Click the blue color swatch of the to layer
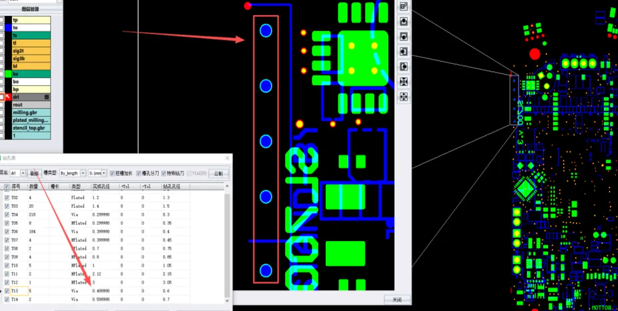Viewport: 618px width, 311px height. click(8, 28)
